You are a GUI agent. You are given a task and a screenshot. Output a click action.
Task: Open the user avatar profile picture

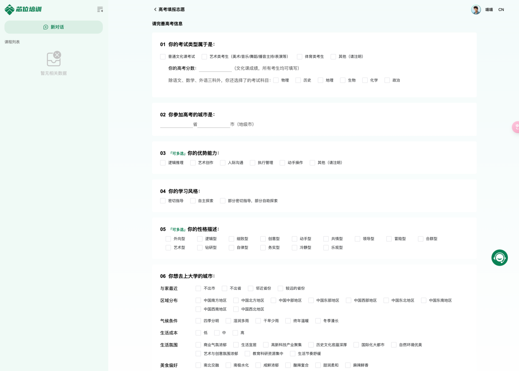coord(476,10)
